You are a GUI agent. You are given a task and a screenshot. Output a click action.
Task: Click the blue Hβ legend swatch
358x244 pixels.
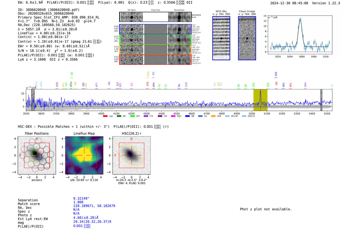tap(187, 116)
